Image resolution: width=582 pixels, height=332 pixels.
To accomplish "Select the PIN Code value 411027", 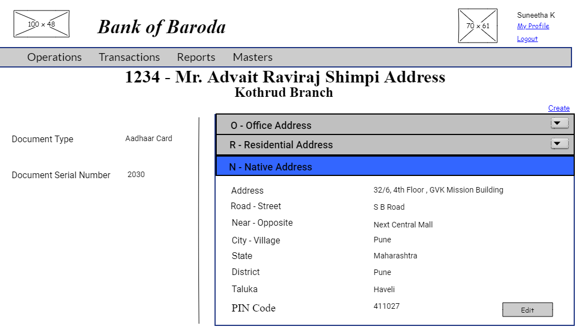I will [x=386, y=306].
